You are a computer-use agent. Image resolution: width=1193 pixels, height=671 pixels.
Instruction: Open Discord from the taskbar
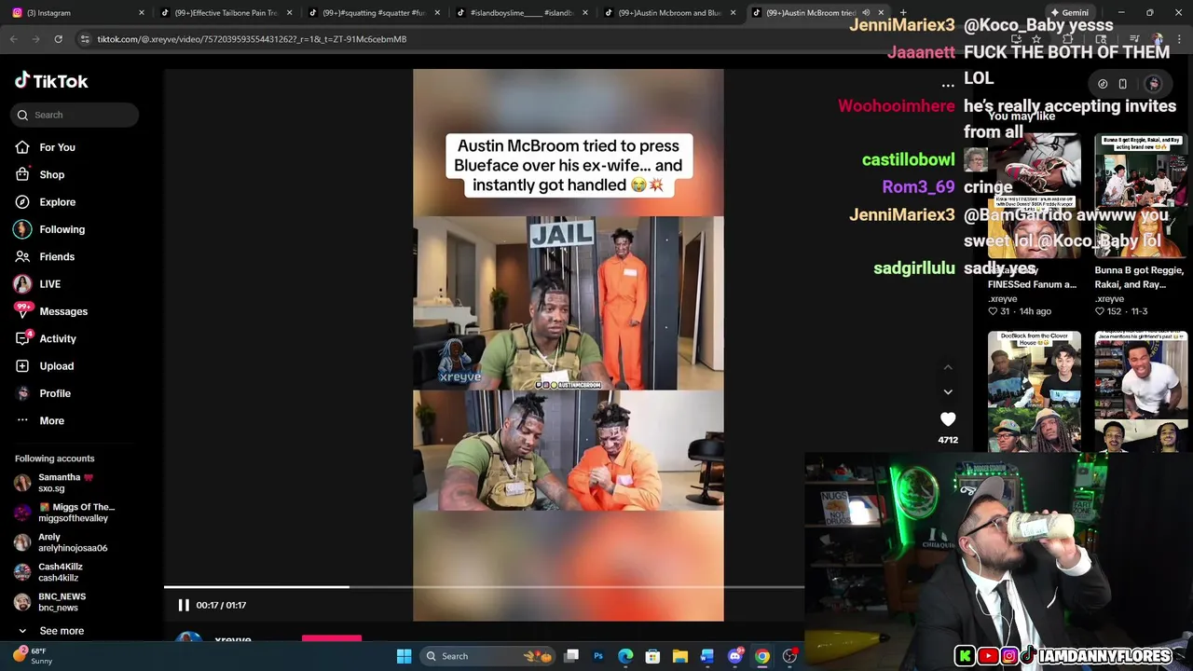734,656
